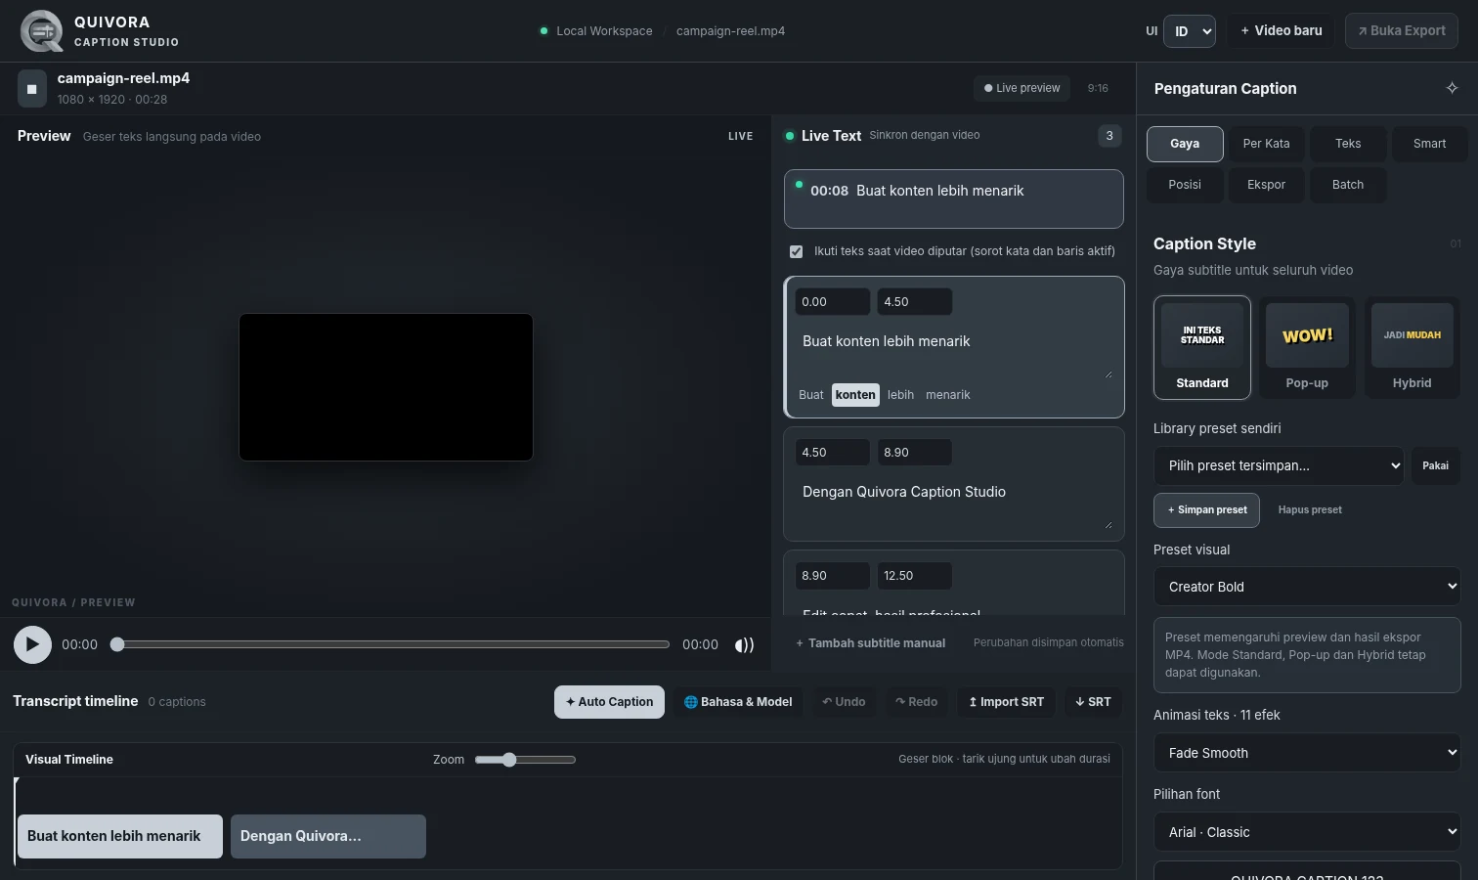Switch to the Per Kata tab
This screenshot has height=880, width=1478.
pos(1266,144)
